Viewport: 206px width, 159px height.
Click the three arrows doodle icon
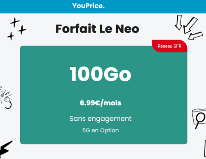pyautogui.click(x=189, y=28)
